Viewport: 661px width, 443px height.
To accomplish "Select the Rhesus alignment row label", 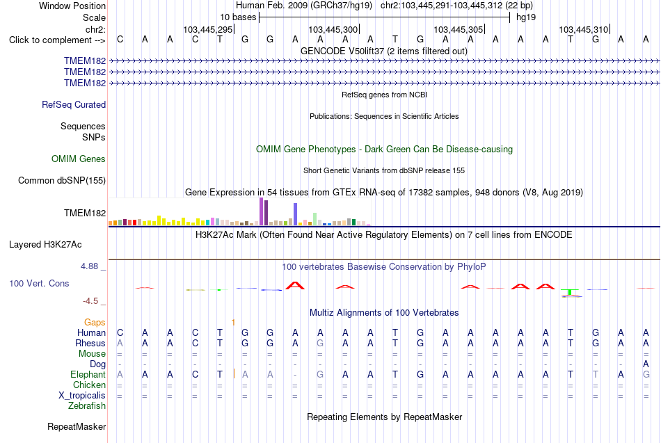I will [90, 343].
